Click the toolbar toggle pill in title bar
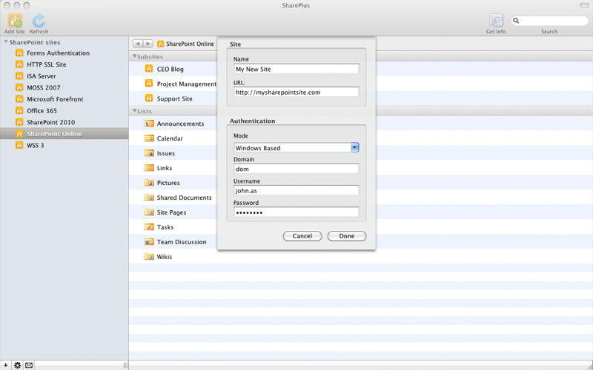 [584, 5]
